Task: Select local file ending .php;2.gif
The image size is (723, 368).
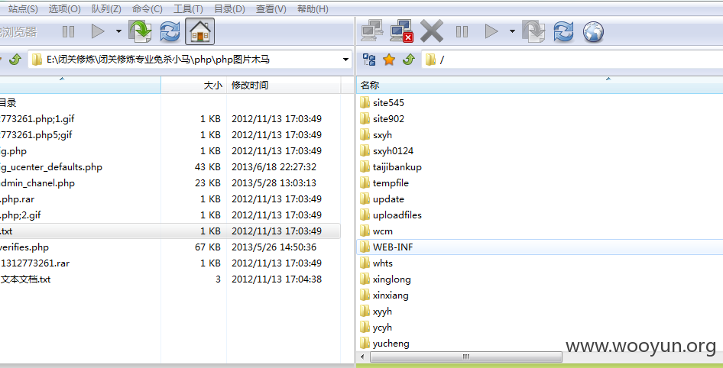Action: click(x=170, y=215)
